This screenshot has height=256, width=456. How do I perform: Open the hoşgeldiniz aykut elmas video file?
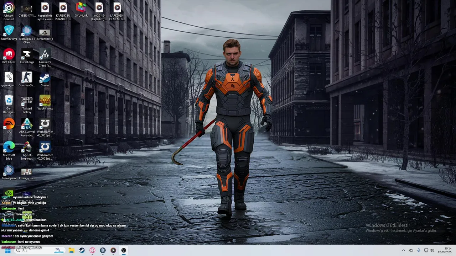click(45, 11)
